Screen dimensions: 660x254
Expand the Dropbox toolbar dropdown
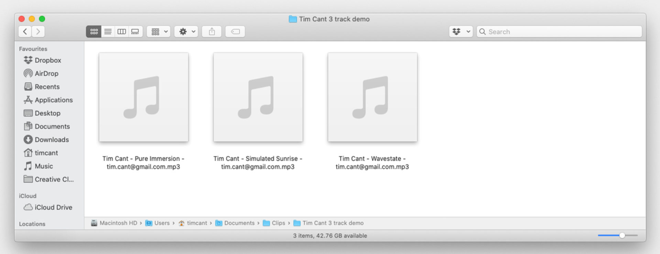coord(461,32)
